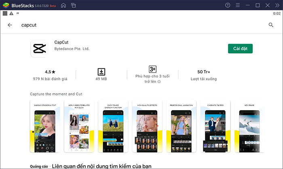The width and height of the screenshot is (283, 169).
Task: Click the Quảng cáo ad label
Action: (39, 167)
